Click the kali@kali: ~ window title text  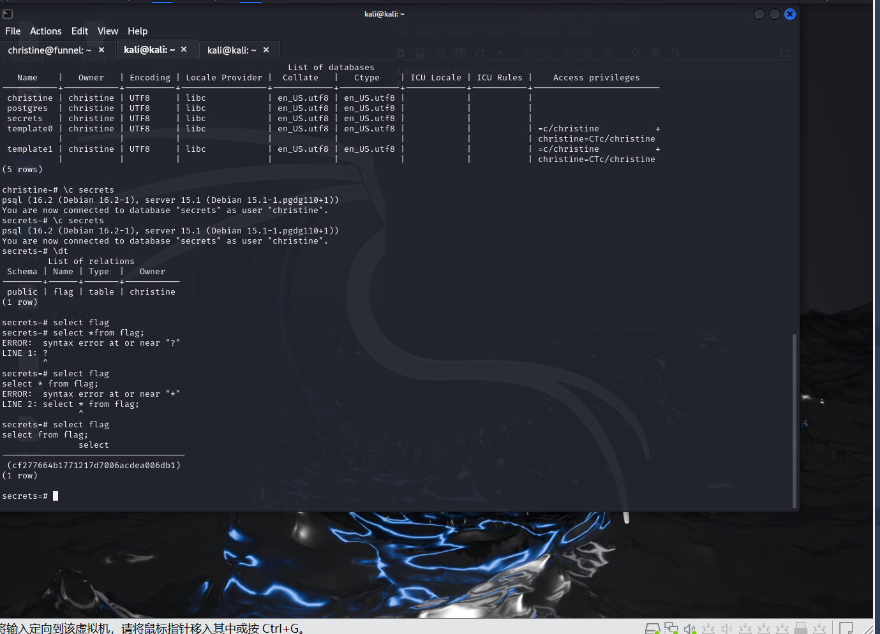[x=384, y=14]
